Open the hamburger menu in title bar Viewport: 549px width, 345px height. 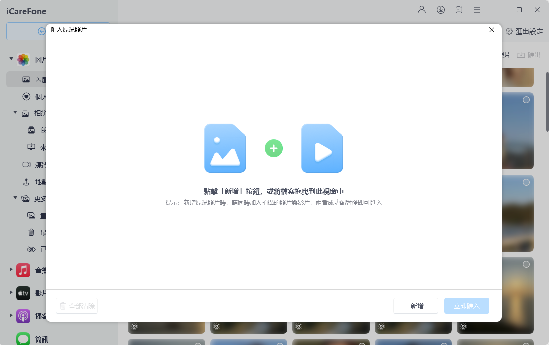coord(476,10)
